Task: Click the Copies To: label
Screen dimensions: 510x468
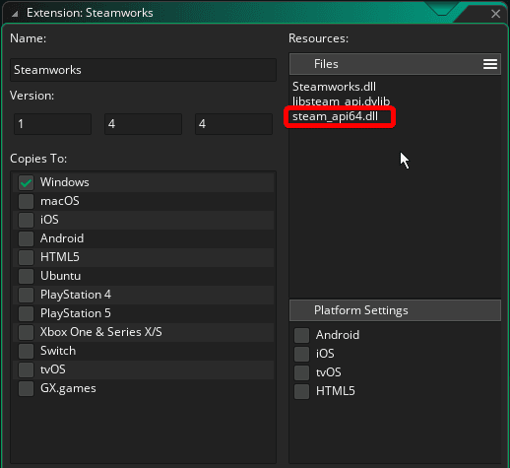Action: (38, 159)
